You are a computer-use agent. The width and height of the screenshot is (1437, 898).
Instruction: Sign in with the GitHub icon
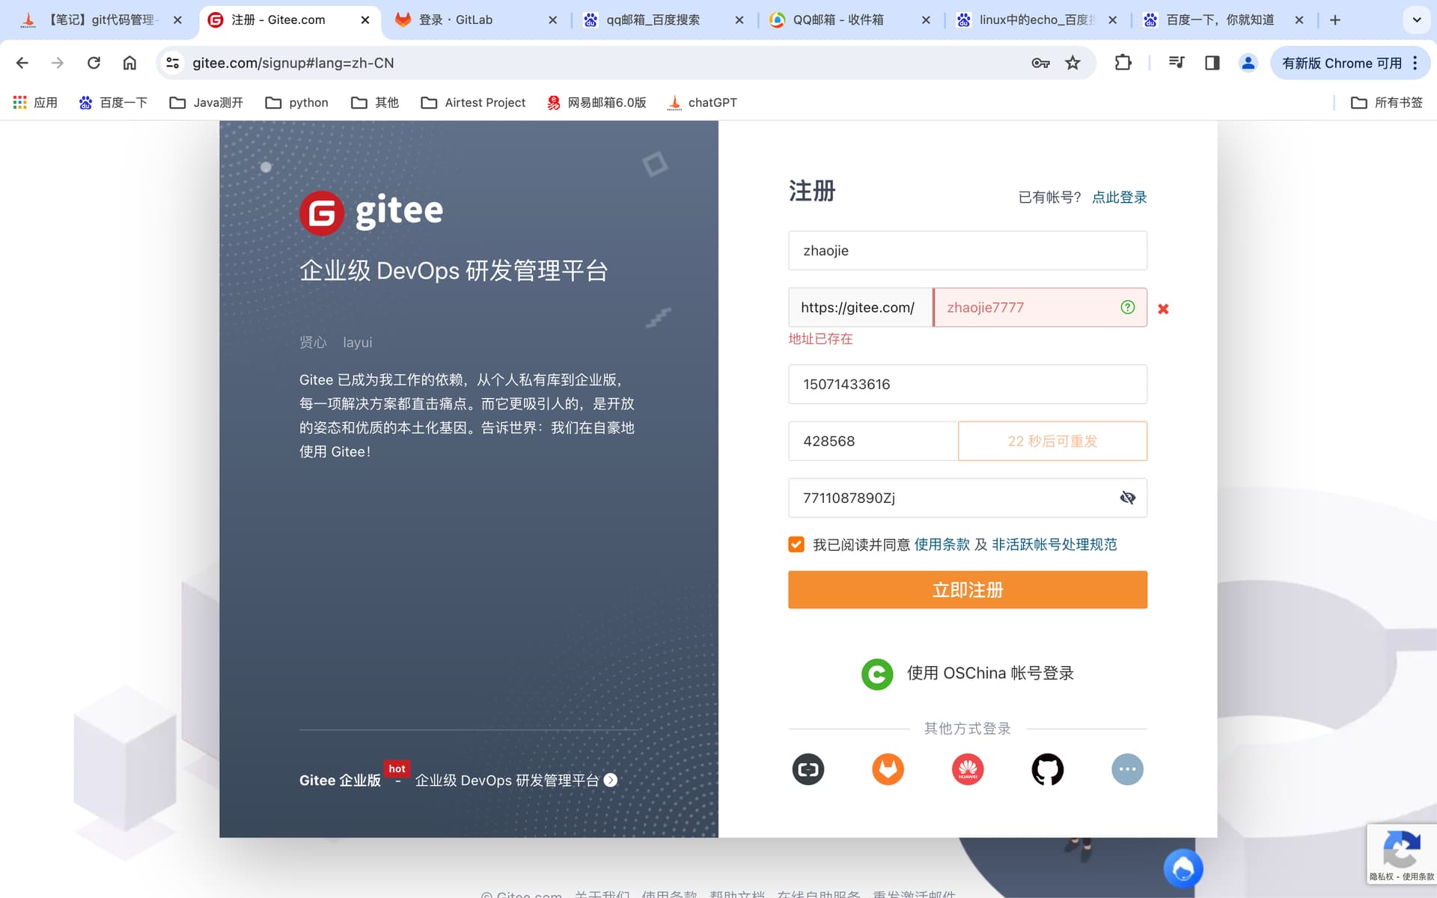click(x=1048, y=769)
